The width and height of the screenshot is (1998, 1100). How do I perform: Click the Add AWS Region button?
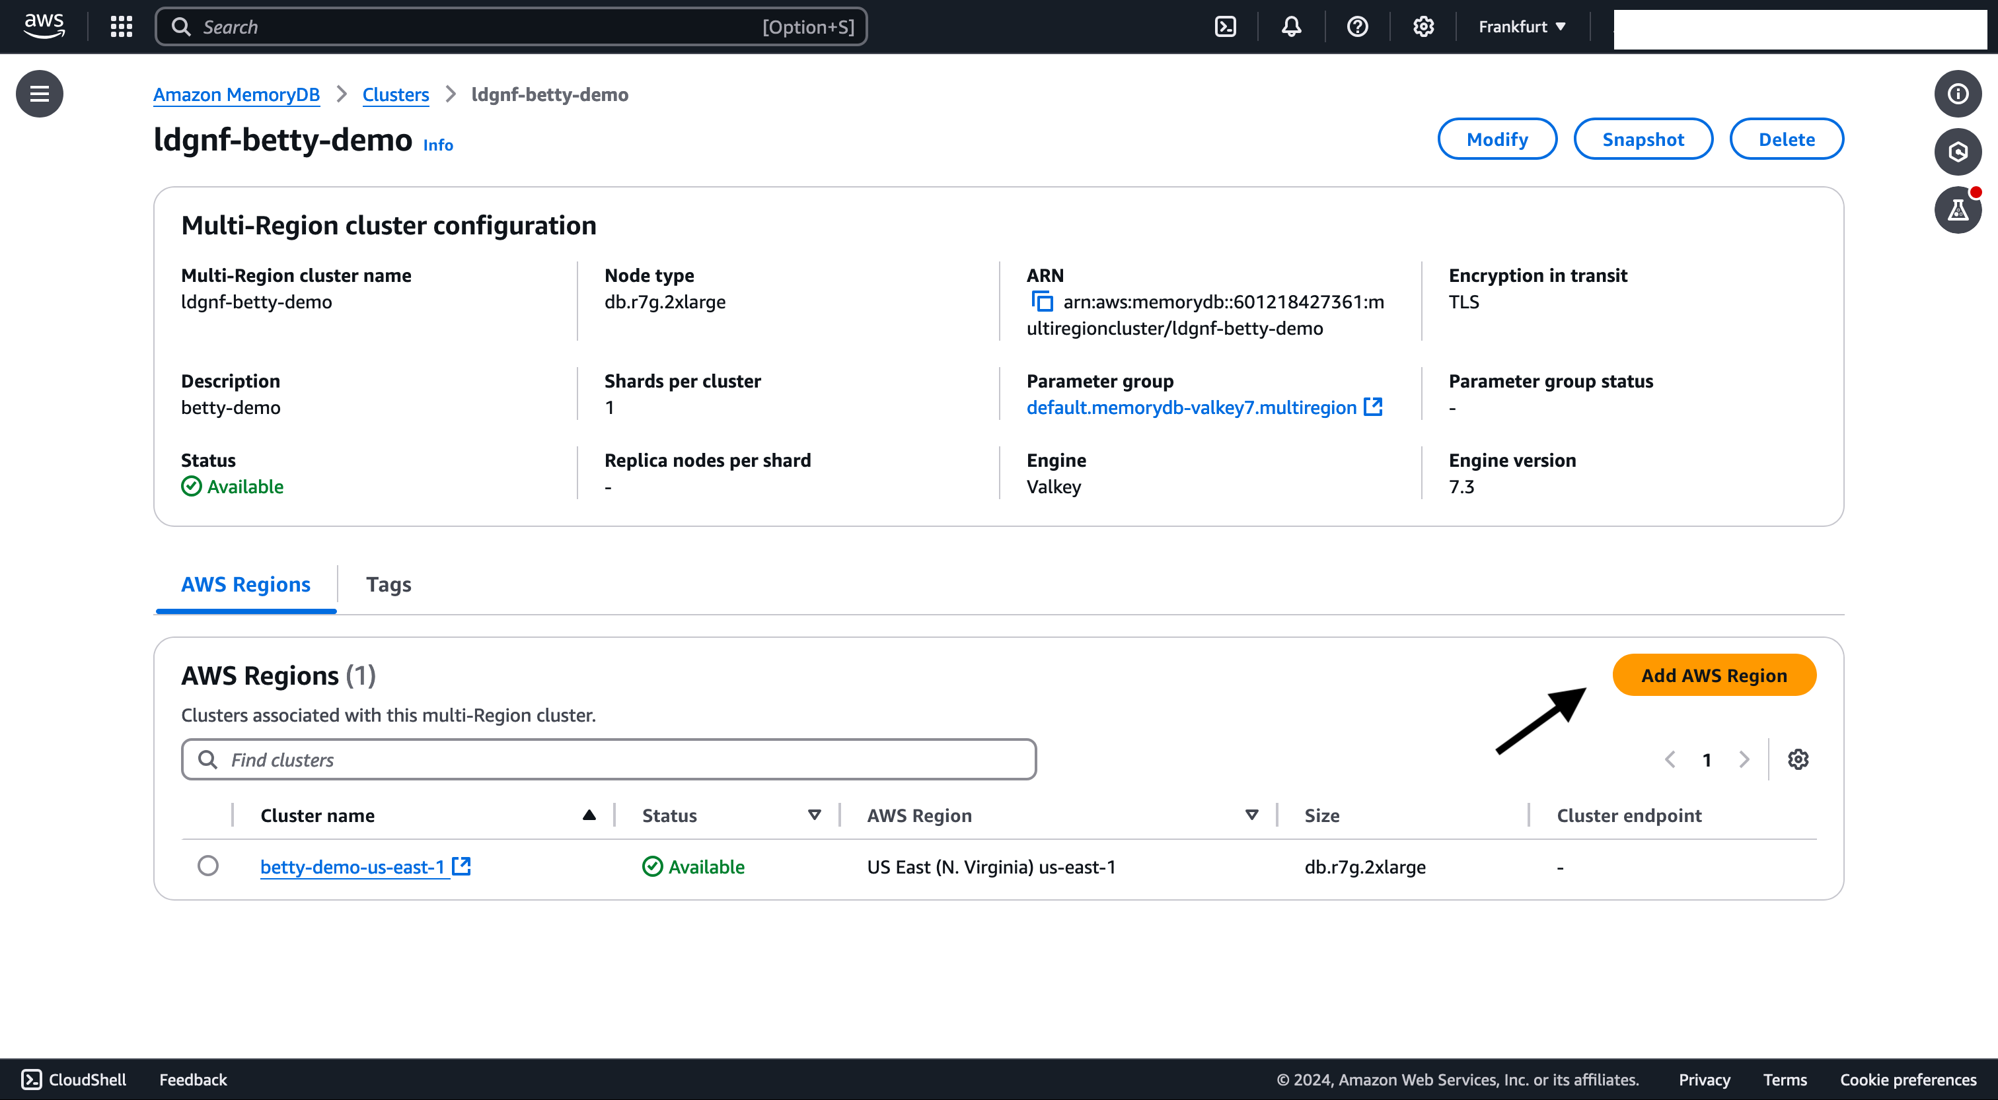point(1713,674)
